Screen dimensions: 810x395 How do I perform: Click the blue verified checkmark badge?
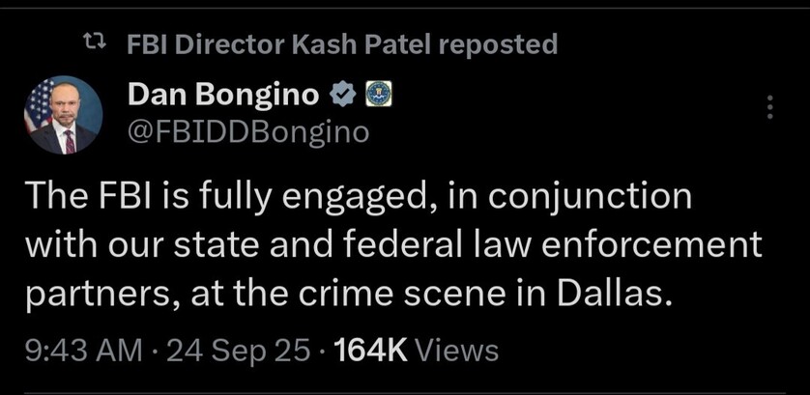point(342,96)
